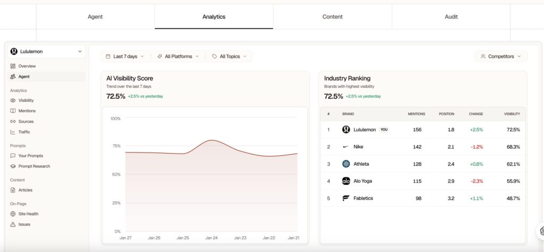Expand the All Platforms filter
544x252 pixels.
pyautogui.click(x=178, y=56)
